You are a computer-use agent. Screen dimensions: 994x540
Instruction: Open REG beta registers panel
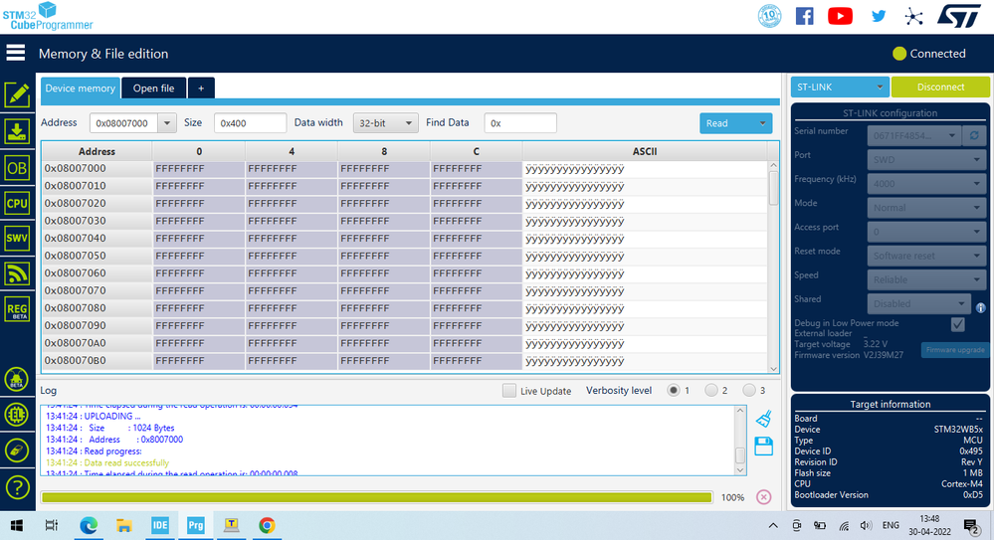(17, 310)
